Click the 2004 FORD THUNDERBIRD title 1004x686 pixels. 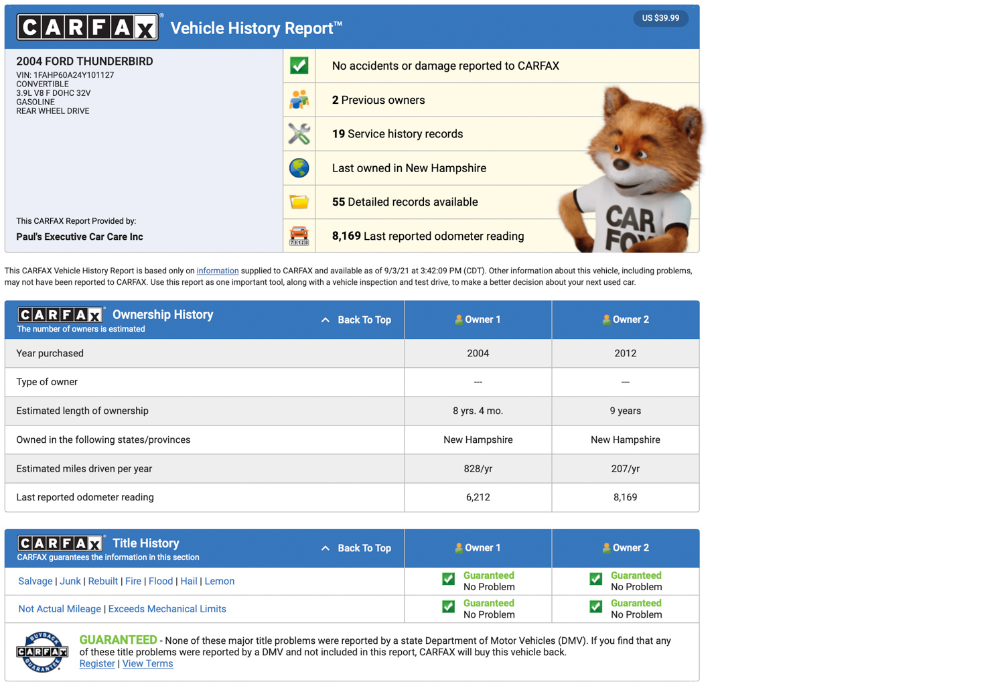pos(84,61)
